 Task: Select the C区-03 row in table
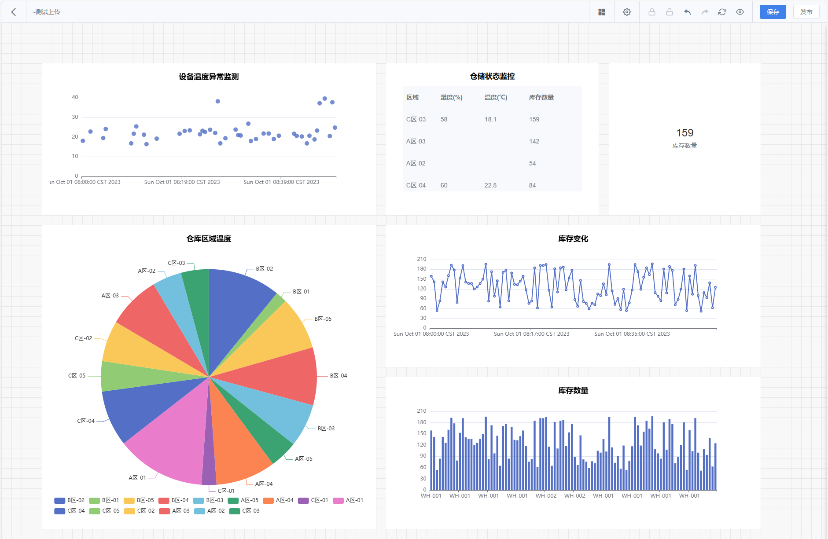coord(492,119)
